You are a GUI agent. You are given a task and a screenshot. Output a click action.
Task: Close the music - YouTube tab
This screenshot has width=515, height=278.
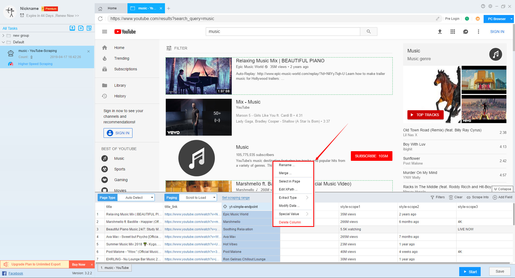pyautogui.click(x=161, y=8)
